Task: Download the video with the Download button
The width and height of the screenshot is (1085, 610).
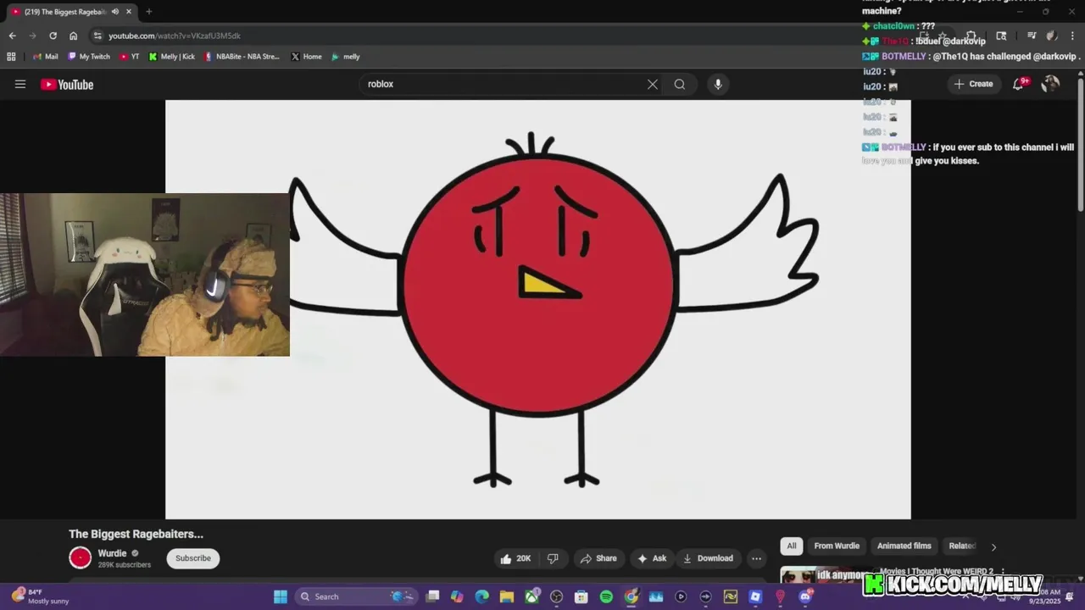Action: coord(708,558)
